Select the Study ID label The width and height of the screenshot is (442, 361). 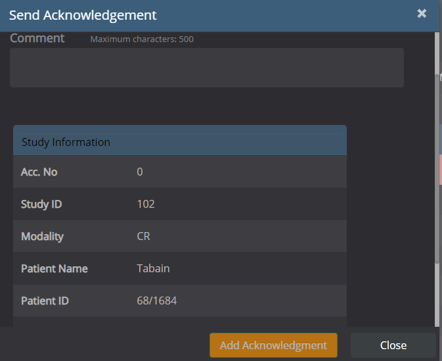pyautogui.click(x=41, y=205)
